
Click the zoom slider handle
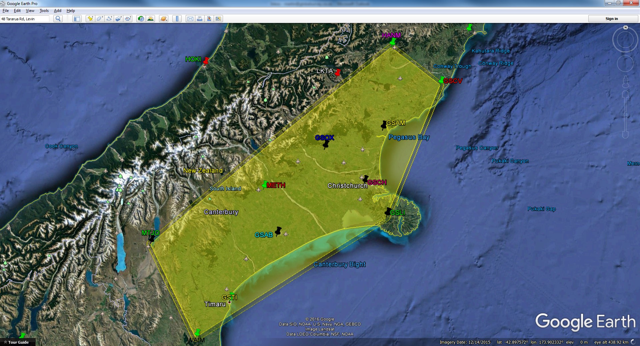coord(625,114)
